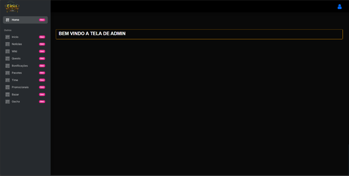Open the Noticias section
Screen dimensions: 349x176
[17, 44]
